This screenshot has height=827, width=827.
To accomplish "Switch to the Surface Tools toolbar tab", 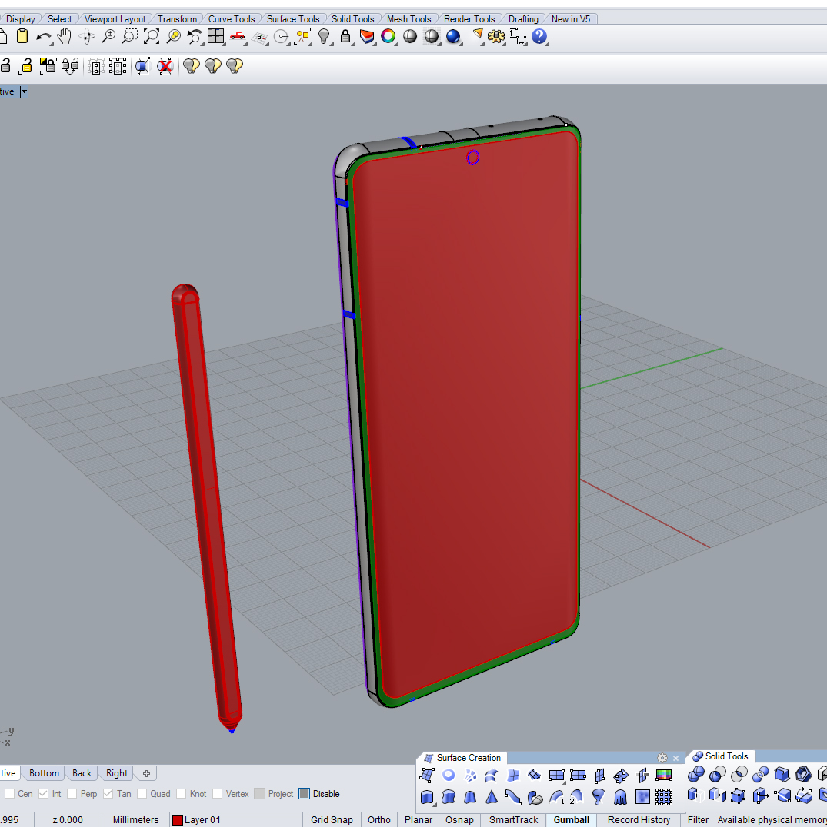I will (x=292, y=19).
